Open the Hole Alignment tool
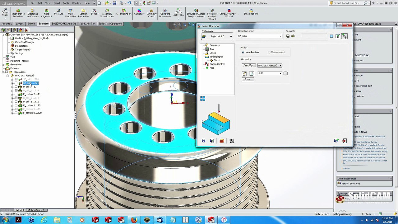398x224 pixels. (46, 13)
